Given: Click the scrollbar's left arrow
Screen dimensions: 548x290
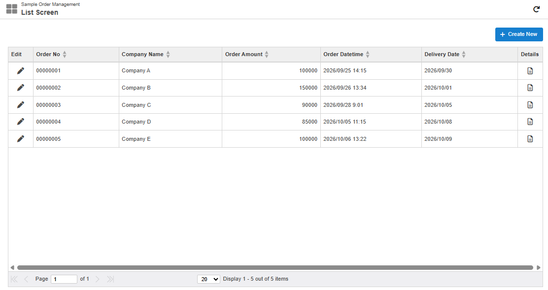Looking at the screenshot, I should [12, 268].
